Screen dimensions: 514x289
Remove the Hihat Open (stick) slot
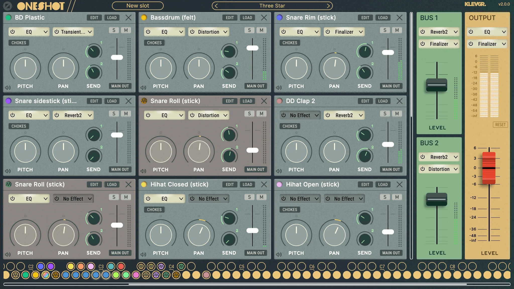399,184
